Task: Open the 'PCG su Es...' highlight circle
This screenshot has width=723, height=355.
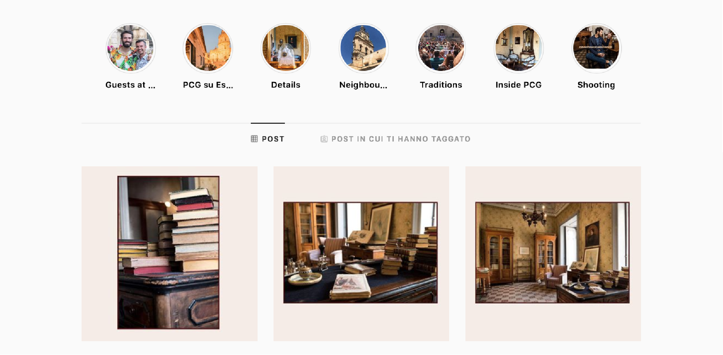Action: 208,48
